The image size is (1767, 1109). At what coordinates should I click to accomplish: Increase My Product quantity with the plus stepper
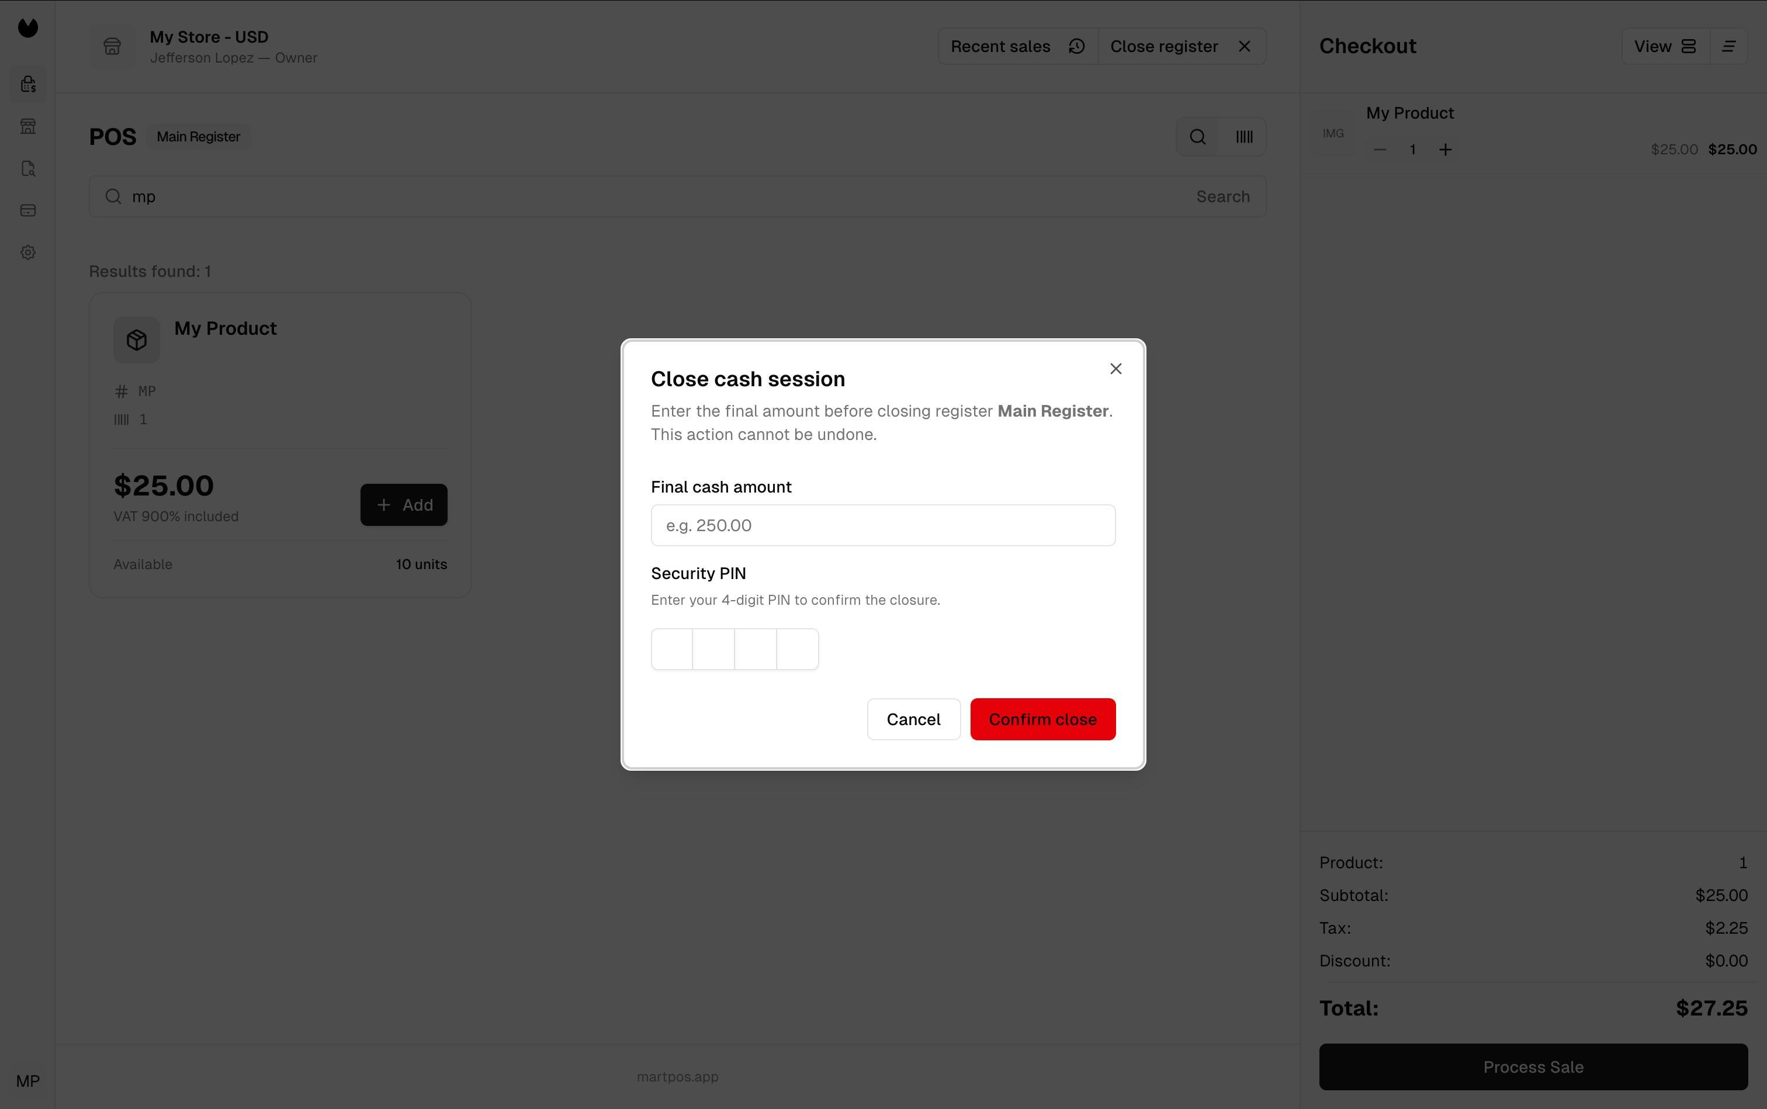[1444, 149]
